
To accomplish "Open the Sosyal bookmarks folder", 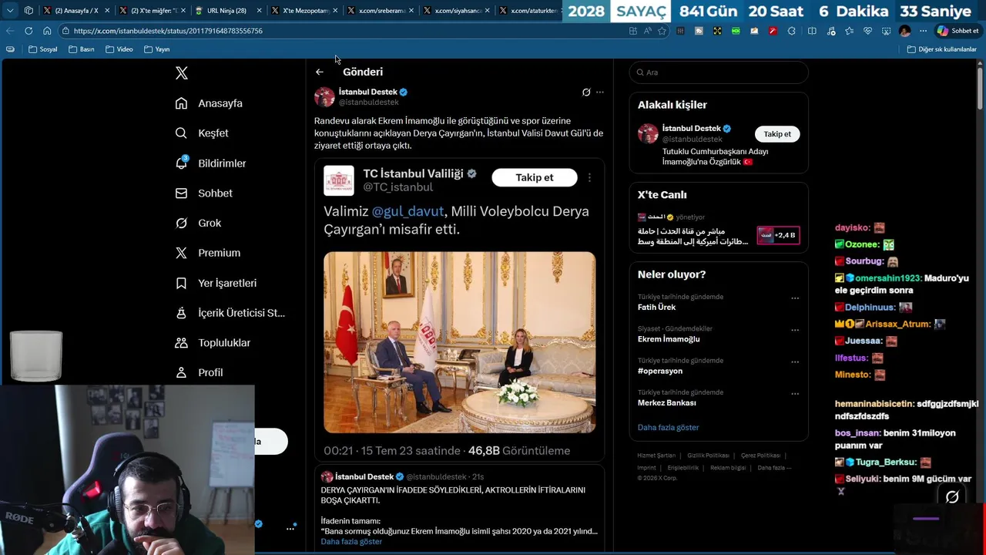I will tap(43, 49).
